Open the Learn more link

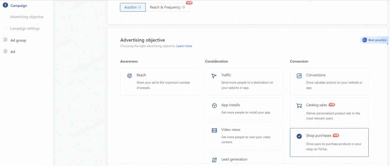click(x=184, y=46)
